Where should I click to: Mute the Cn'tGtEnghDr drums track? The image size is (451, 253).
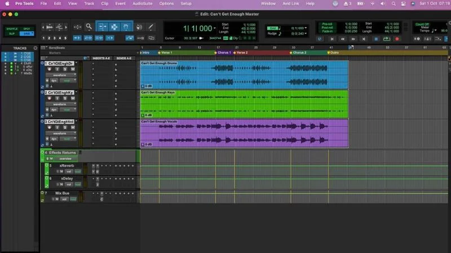click(73, 69)
